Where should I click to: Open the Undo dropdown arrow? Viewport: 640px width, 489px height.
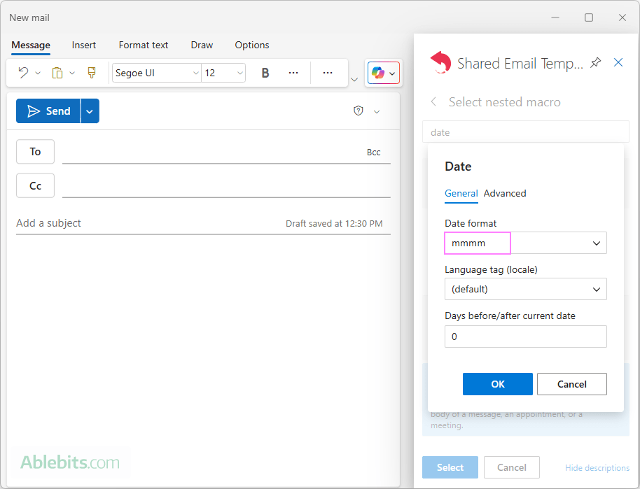pos(38,73)
